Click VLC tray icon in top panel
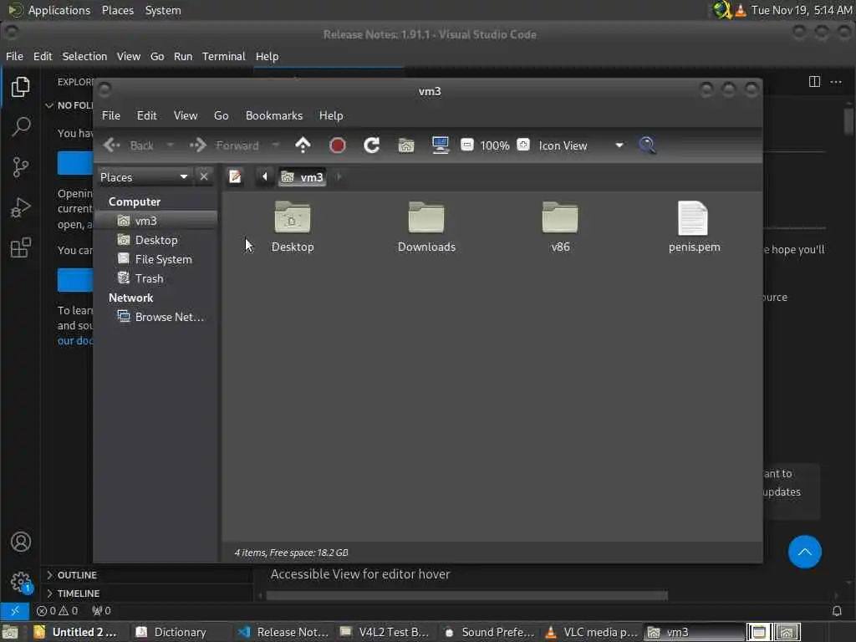The height and width of the screenshot is (642, 856). [740, 10]
